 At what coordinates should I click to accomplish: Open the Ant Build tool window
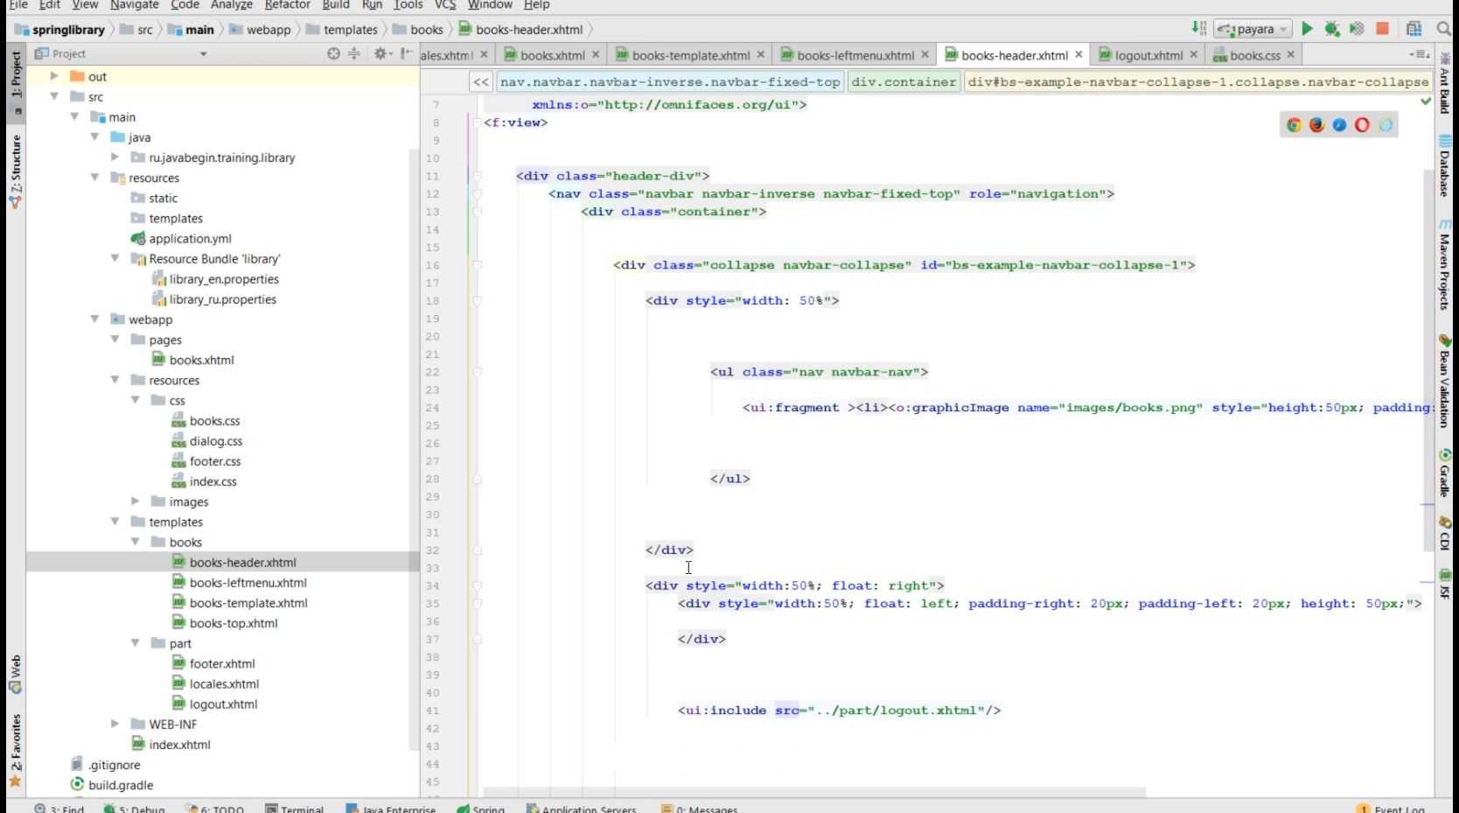pos(1444,84)
